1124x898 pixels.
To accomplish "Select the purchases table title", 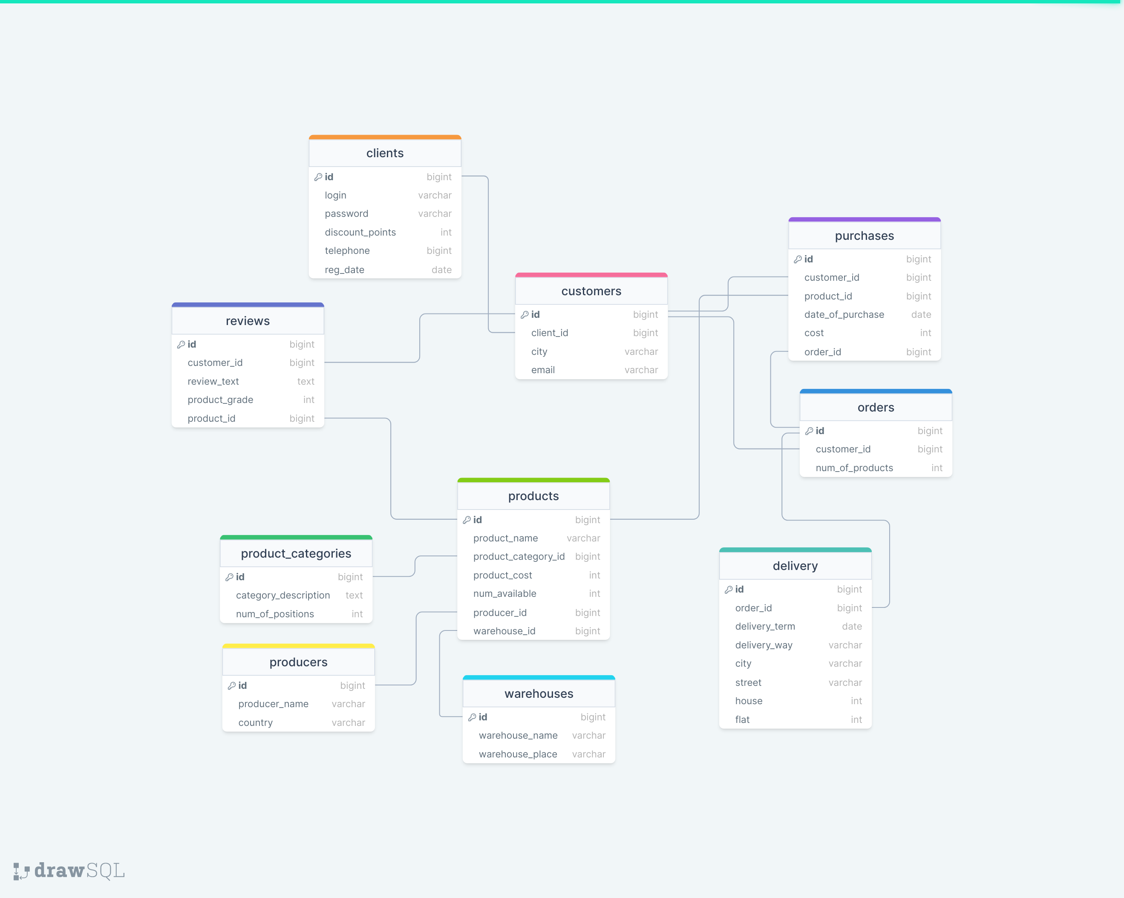I will click(865, 236).
